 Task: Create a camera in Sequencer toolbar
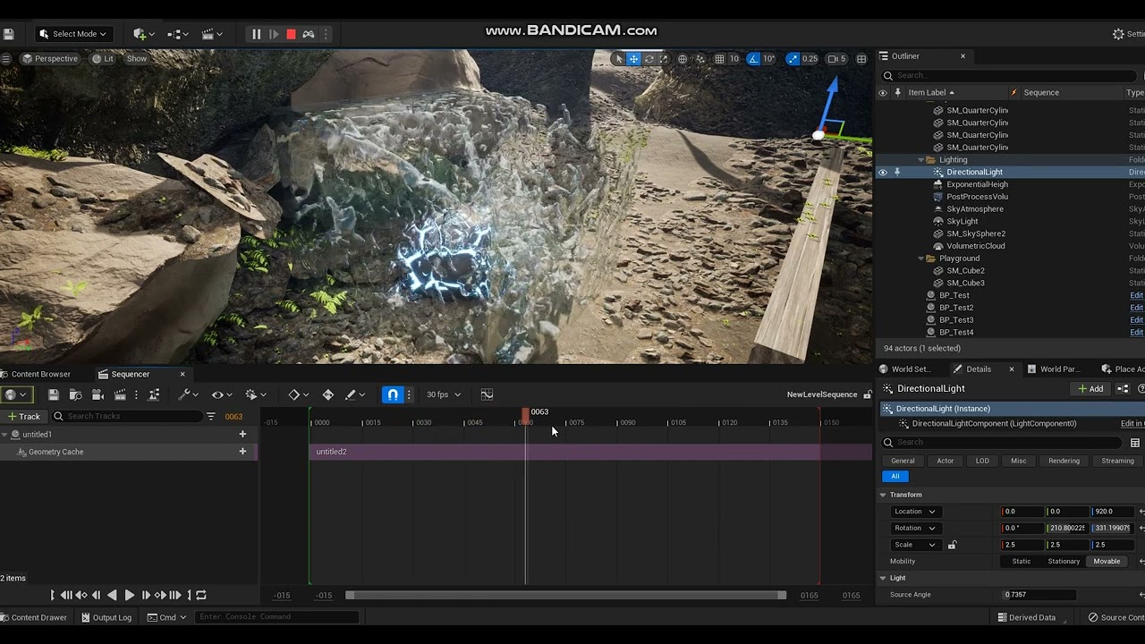click(x=98, y=394)
